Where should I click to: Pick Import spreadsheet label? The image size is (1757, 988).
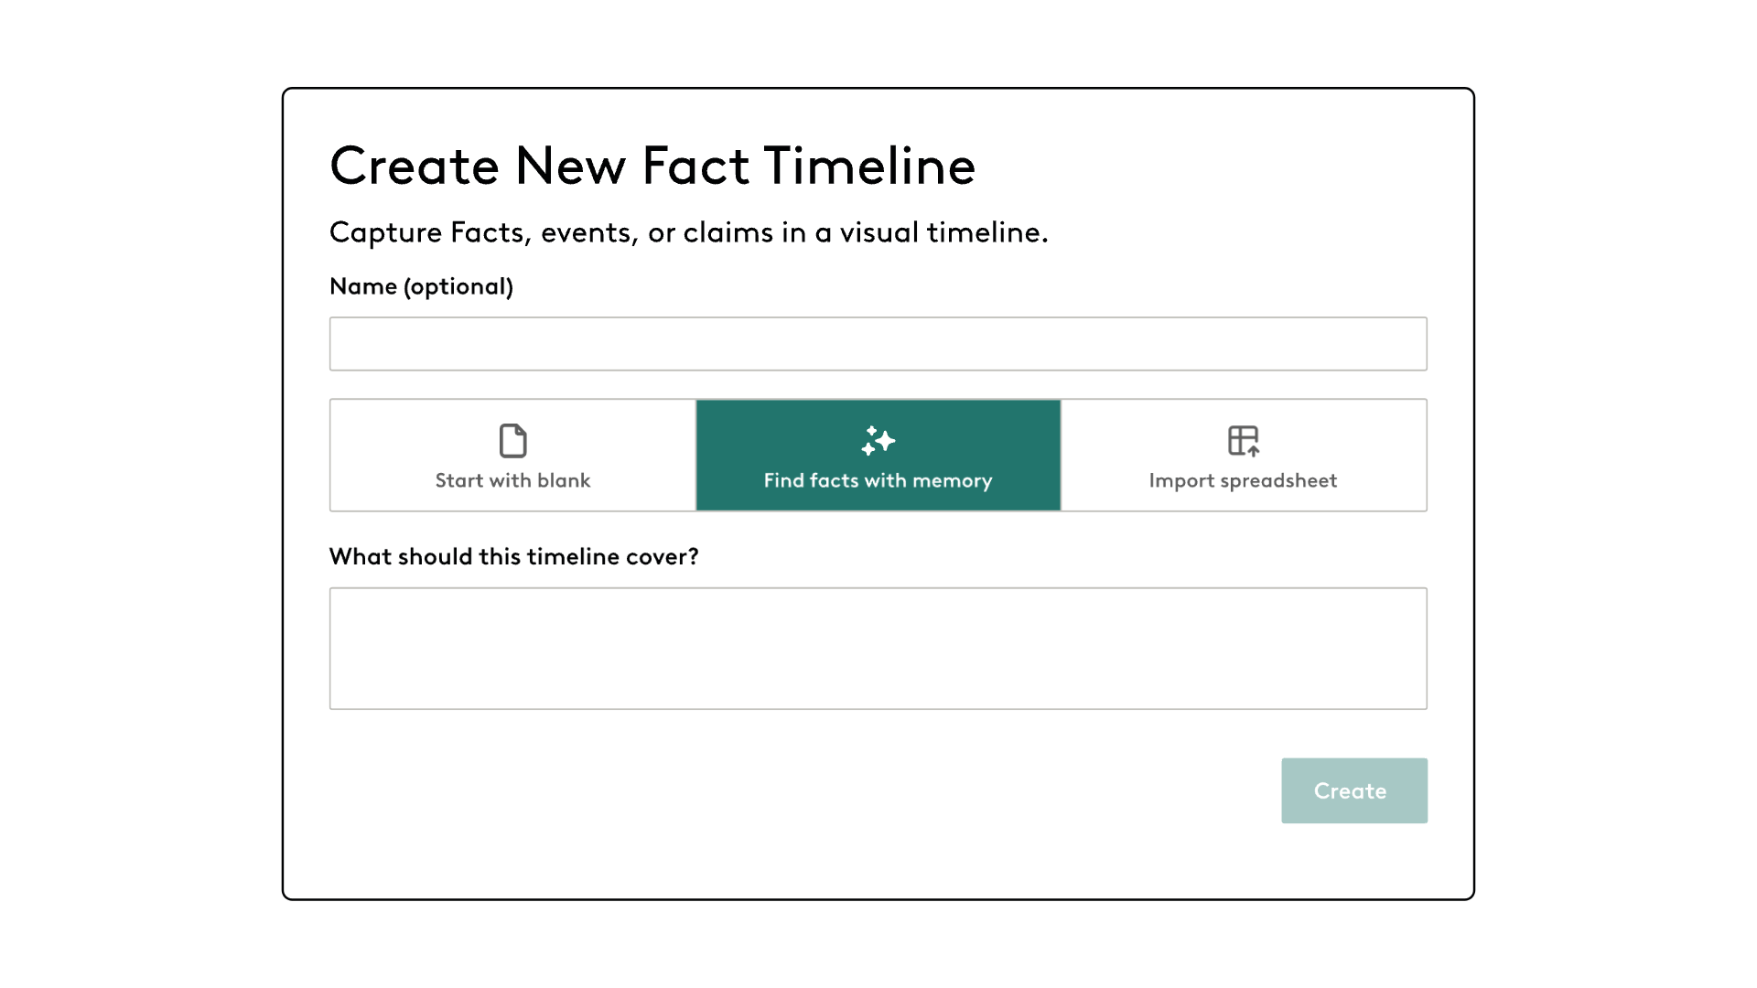1243,481
